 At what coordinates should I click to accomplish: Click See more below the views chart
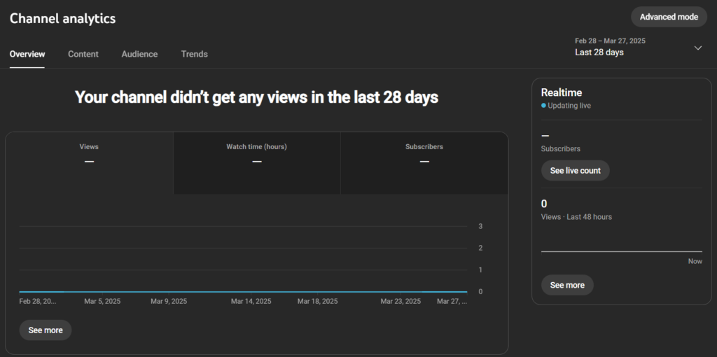tap(46, 330)
